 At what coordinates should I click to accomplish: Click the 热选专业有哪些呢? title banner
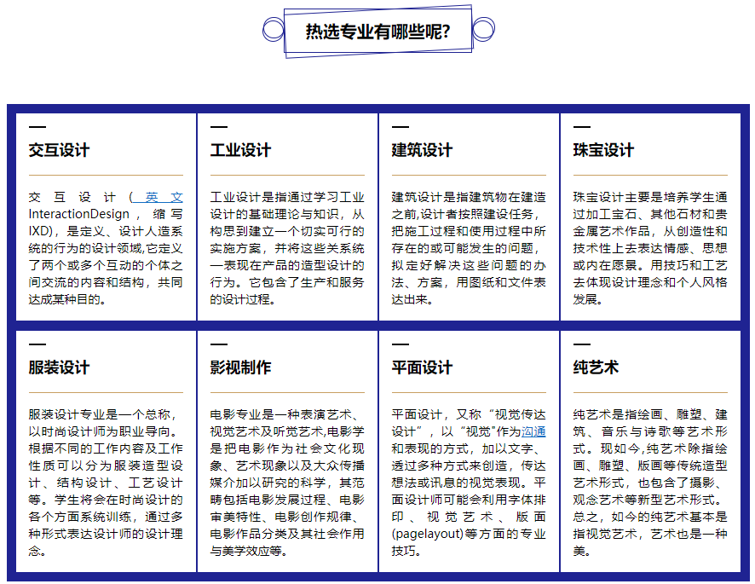pos(377,32)
